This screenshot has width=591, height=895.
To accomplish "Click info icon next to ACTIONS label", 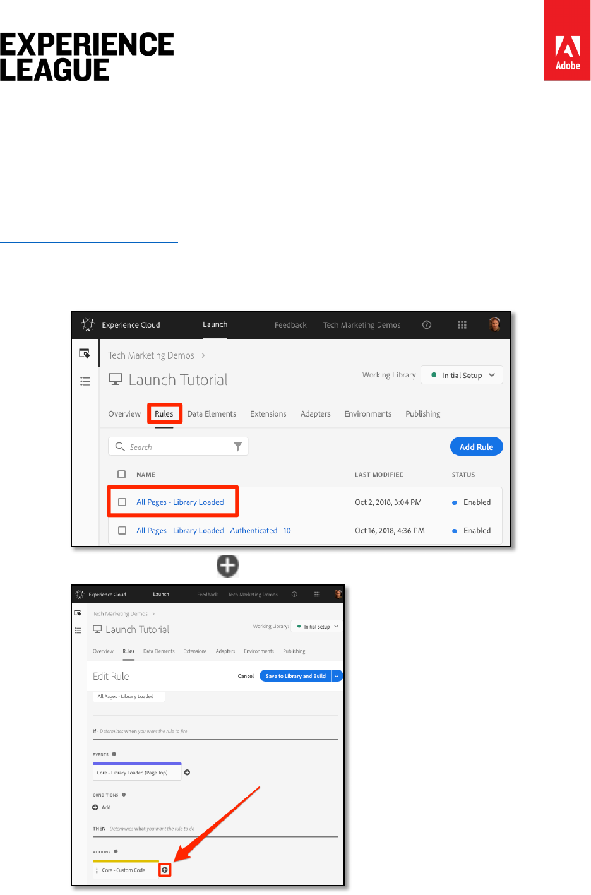I will 116,851.
